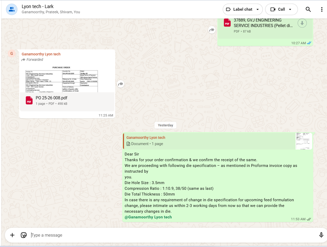Download the GVJ Engineering PDF
This screenshot has width=327, height=247.
coord(302,23)
